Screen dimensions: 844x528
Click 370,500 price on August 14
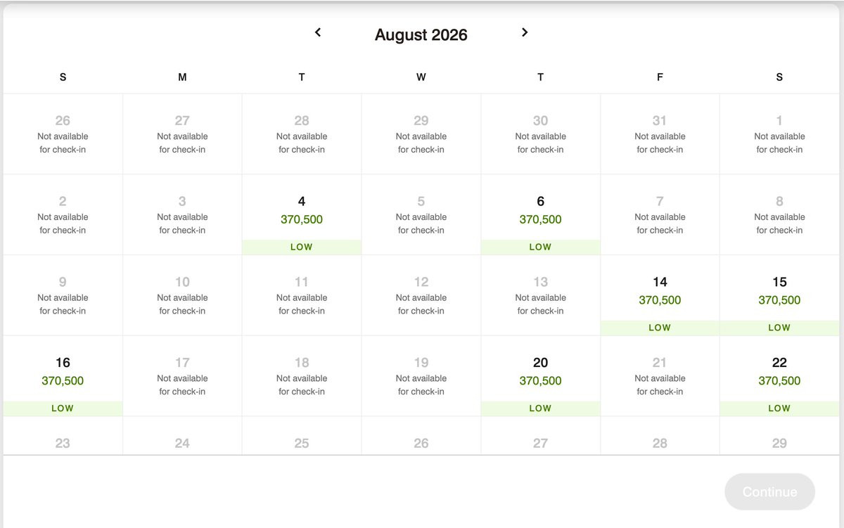coord(660,300)
